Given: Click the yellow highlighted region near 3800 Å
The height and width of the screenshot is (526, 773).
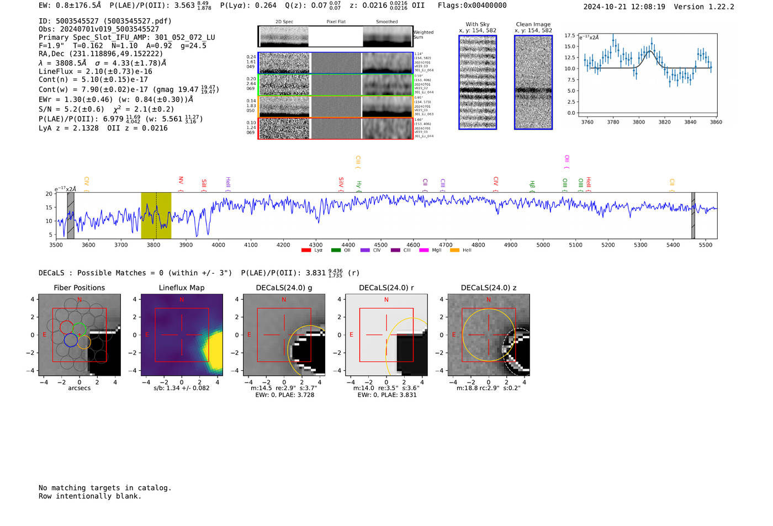Looking at the screenshot, I should pyautogui.click(x=156, y=215).
